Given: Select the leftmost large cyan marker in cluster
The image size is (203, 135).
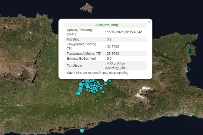Looking at the screenshot, I should [78, 93].
